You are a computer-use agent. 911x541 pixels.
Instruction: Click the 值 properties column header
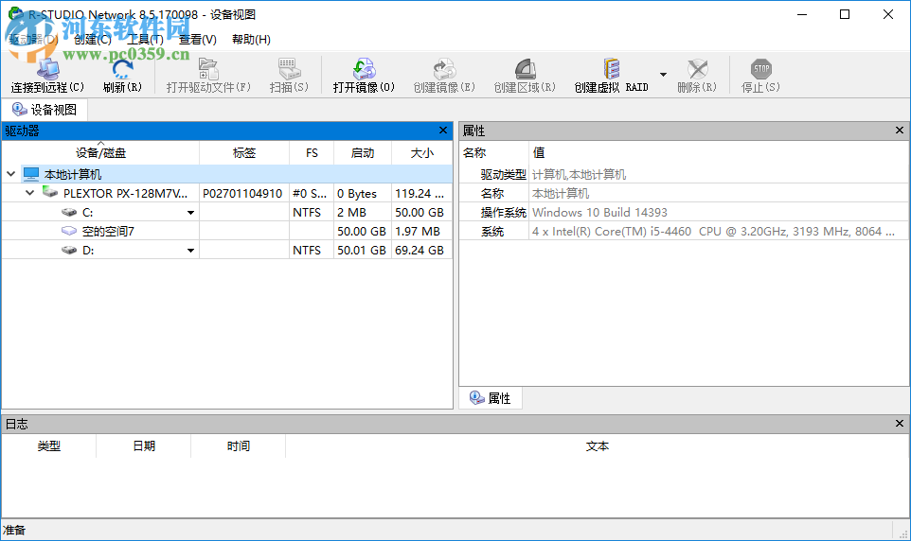720,152
